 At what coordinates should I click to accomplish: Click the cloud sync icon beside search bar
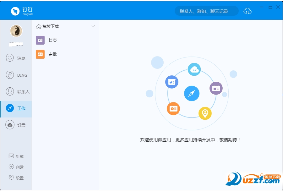coord(247,10)
